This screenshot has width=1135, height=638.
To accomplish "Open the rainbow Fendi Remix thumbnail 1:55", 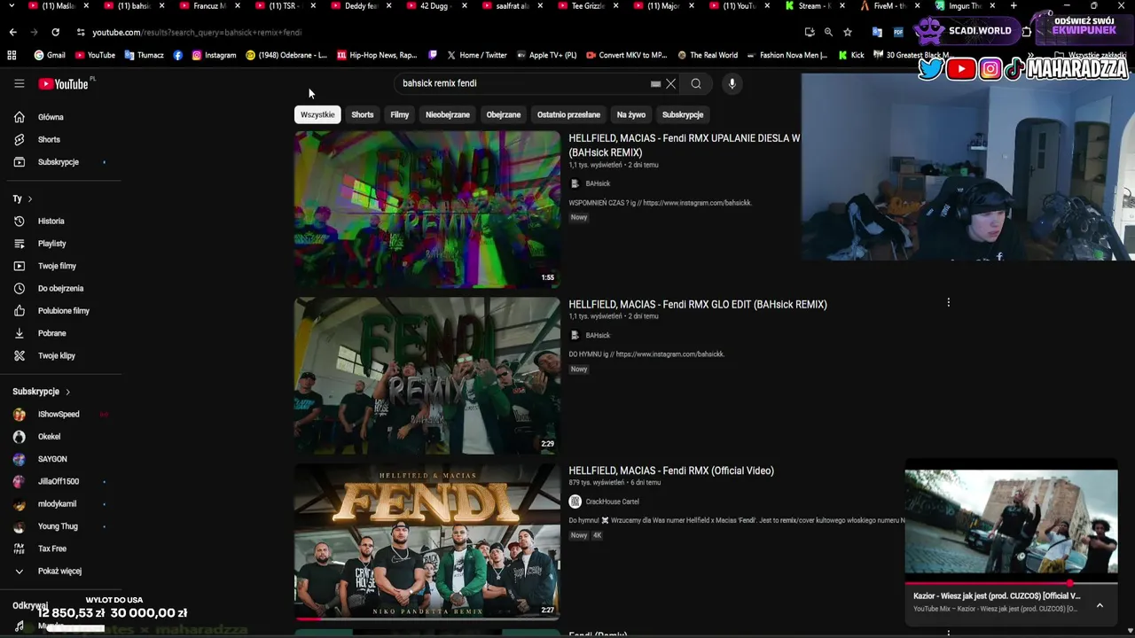I will tap(427, 209).
